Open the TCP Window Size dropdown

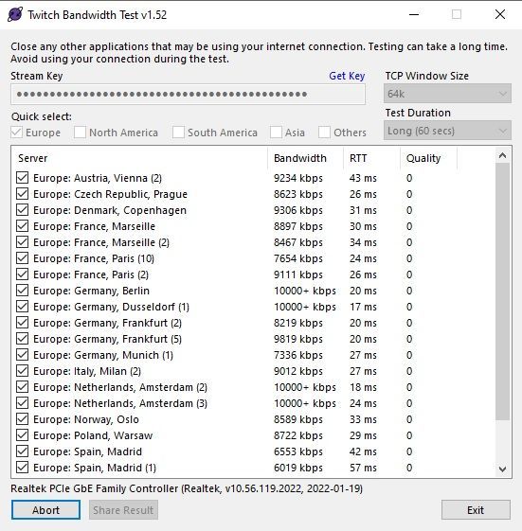point(447,94)
